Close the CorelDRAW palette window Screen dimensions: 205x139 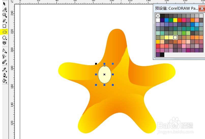pyautogui.click(x=202, y=9)
